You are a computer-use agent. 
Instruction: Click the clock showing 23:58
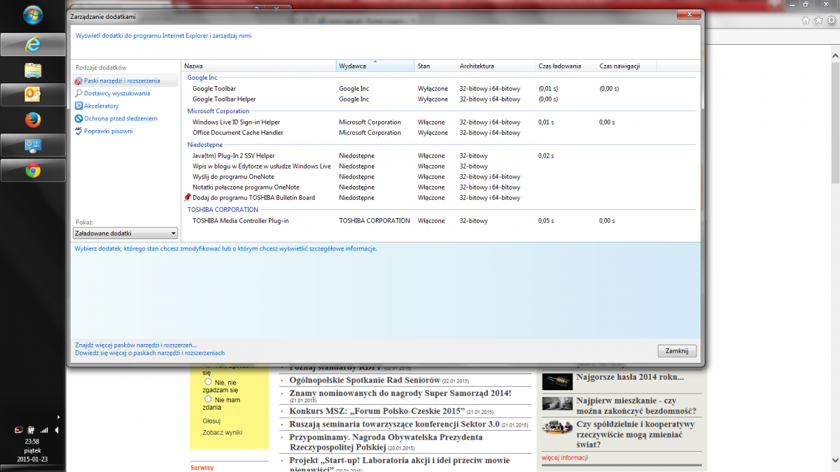pos(31,441)
